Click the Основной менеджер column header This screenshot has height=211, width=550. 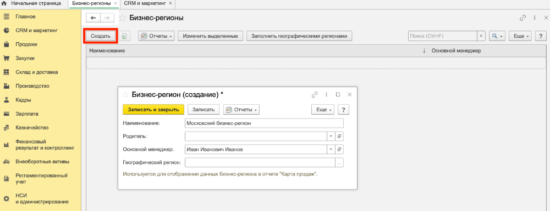pyautogui.click(x=487, y=51)
